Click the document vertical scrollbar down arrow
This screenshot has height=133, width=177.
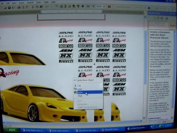coord(144,118)
